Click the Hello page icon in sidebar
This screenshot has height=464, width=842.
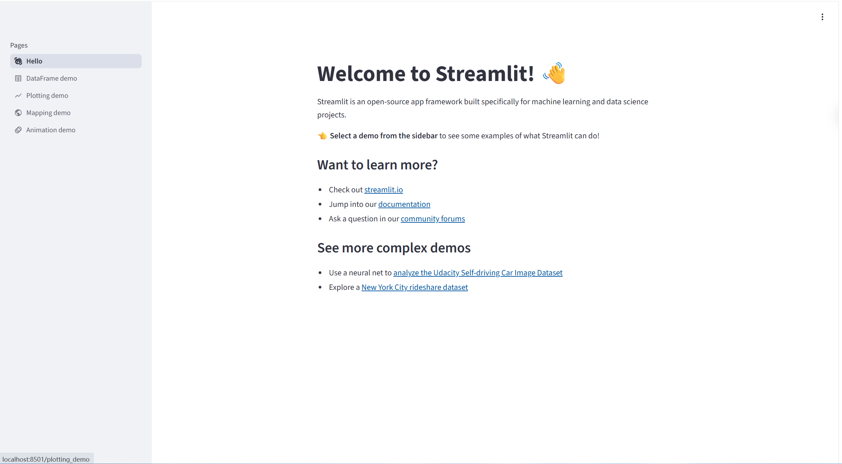coord(18,61)
